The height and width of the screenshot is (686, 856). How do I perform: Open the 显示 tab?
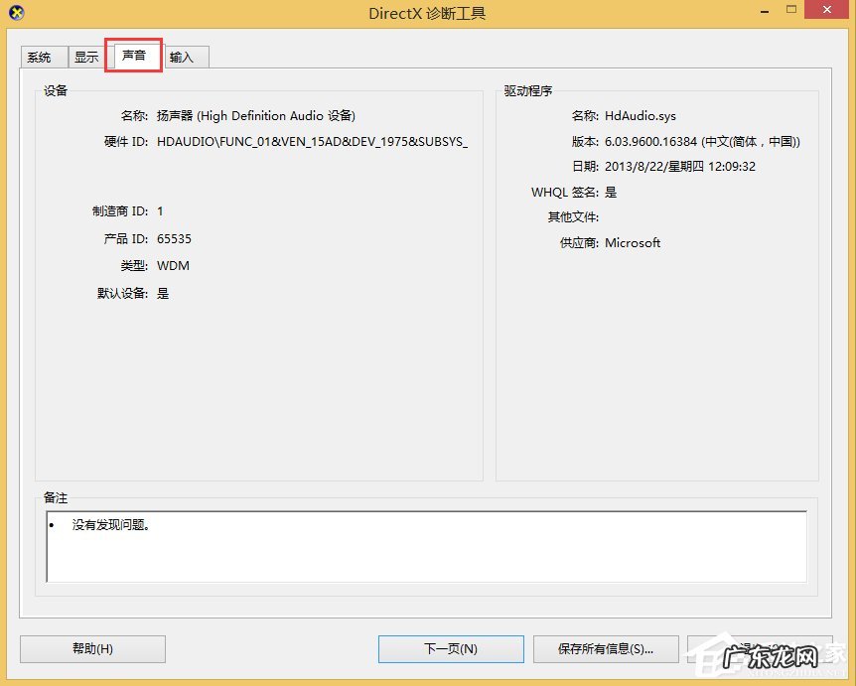pyautogui.click(x=85, y=57)
